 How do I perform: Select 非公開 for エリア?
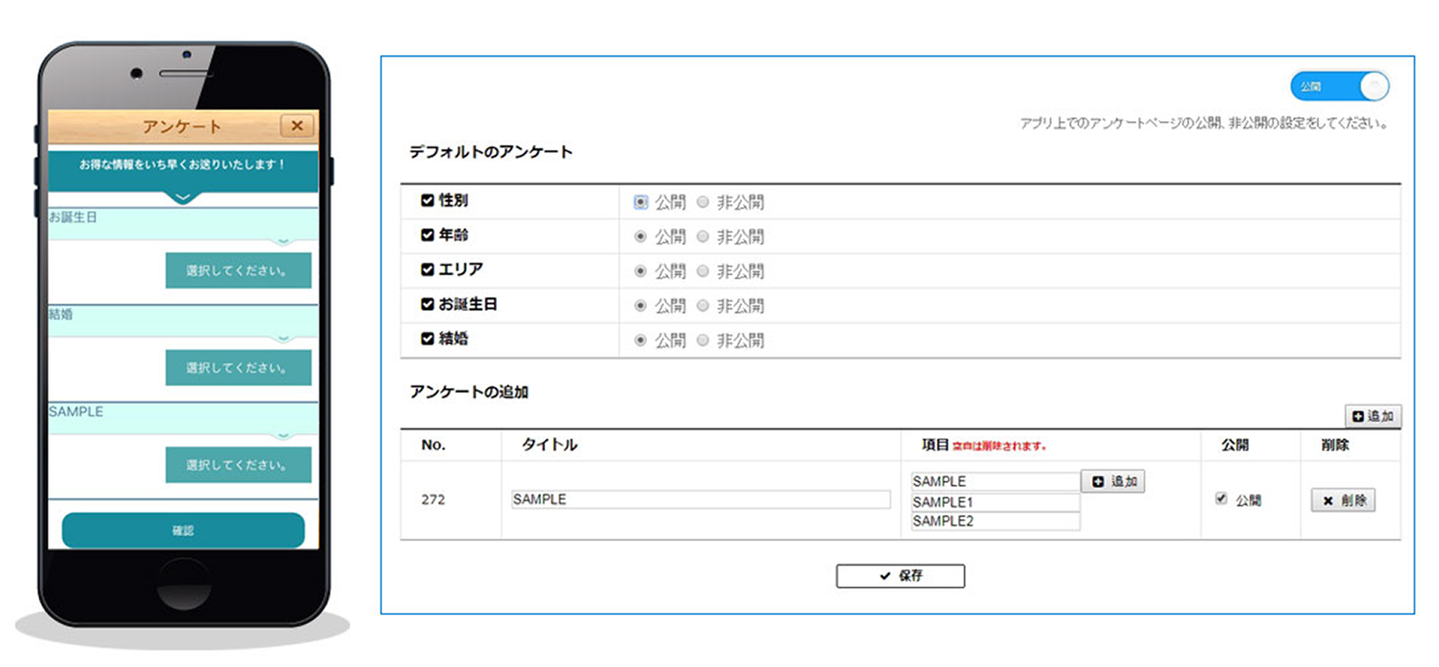702,271
